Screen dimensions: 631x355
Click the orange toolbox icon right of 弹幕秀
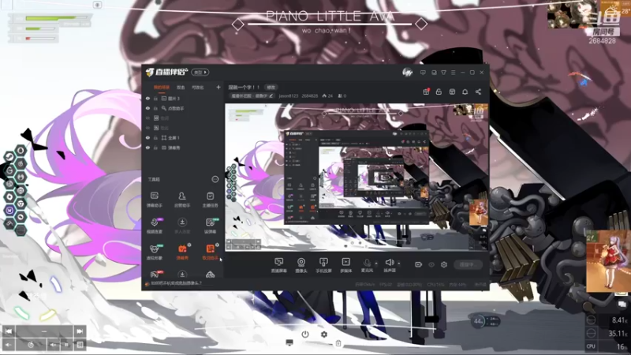[210, 249]
